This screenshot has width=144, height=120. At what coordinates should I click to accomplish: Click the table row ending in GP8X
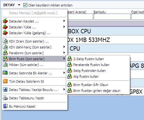pos(137,91)
